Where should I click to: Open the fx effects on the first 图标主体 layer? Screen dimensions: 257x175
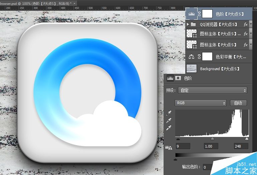tap(246, 34)
